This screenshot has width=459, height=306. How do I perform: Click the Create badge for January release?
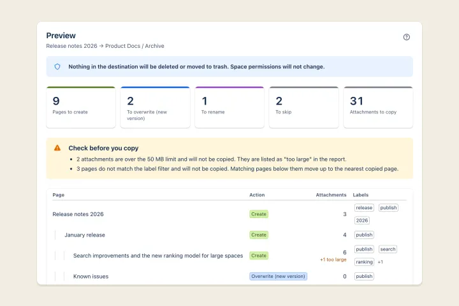(x=259, y=235)
